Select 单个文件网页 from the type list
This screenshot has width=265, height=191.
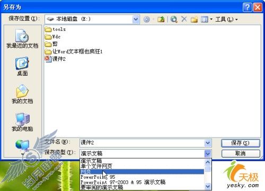(96, 166)
